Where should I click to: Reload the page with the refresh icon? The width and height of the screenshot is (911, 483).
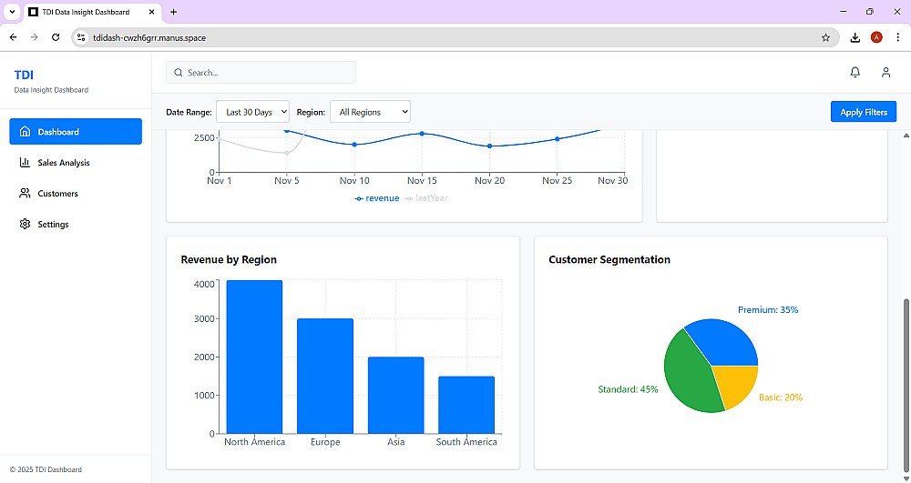pos(56,37)
